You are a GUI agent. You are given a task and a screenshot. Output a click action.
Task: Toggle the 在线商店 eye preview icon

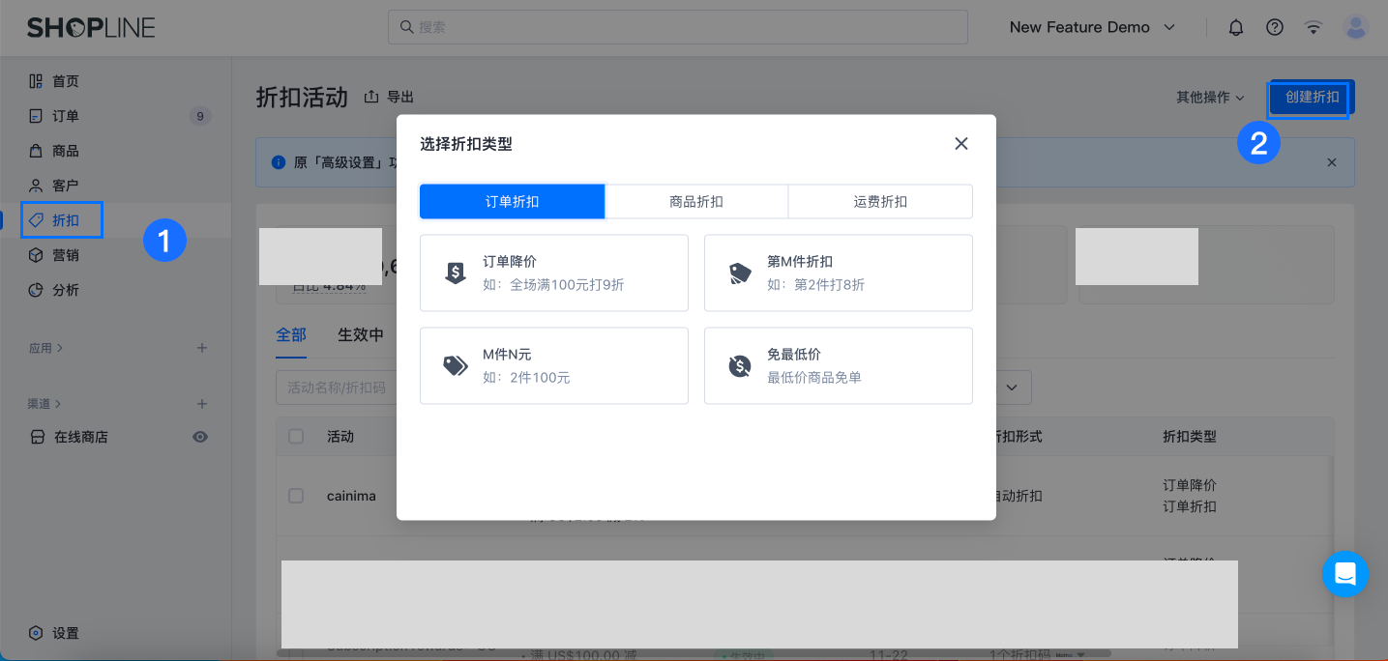(x=200, y=437)
